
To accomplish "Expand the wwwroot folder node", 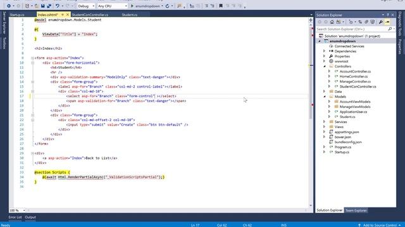I will 325,61.
